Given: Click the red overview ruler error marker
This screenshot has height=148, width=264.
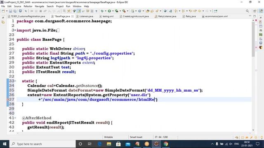Looking at the screenshot, I should (256, 20).
